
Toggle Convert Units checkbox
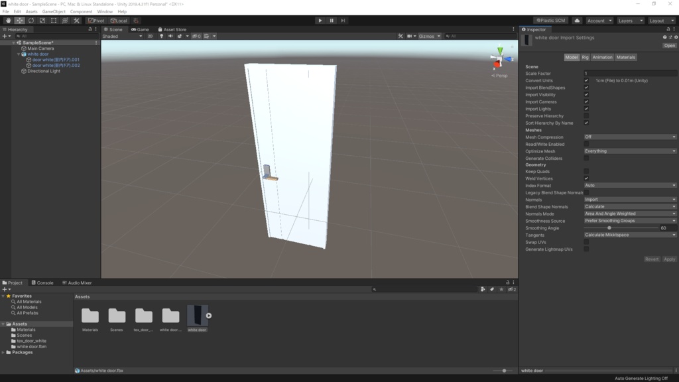pyautogui.click(x=586, y=80)
